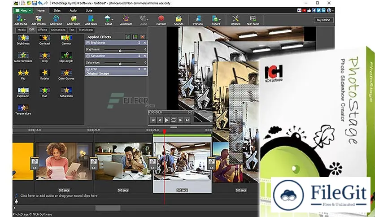
Task: Collapse the Brightness applied effect section
Action: pos(88,43)
